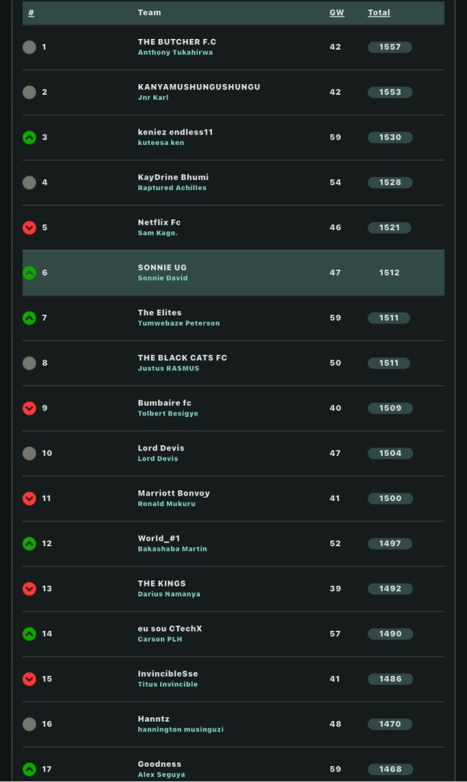Click red down-arrow icon beside Netflix Fc
Viewport: 467px width, 782px height.
pyautogui.click(x=29, y=228)
